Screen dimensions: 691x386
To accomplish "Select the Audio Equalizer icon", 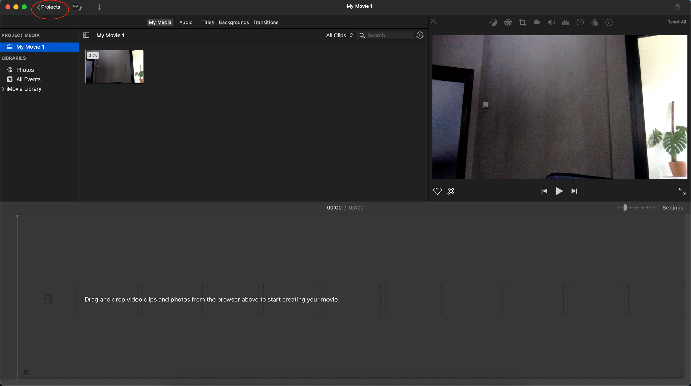I will pyautogui.click(x=566, y=22).
